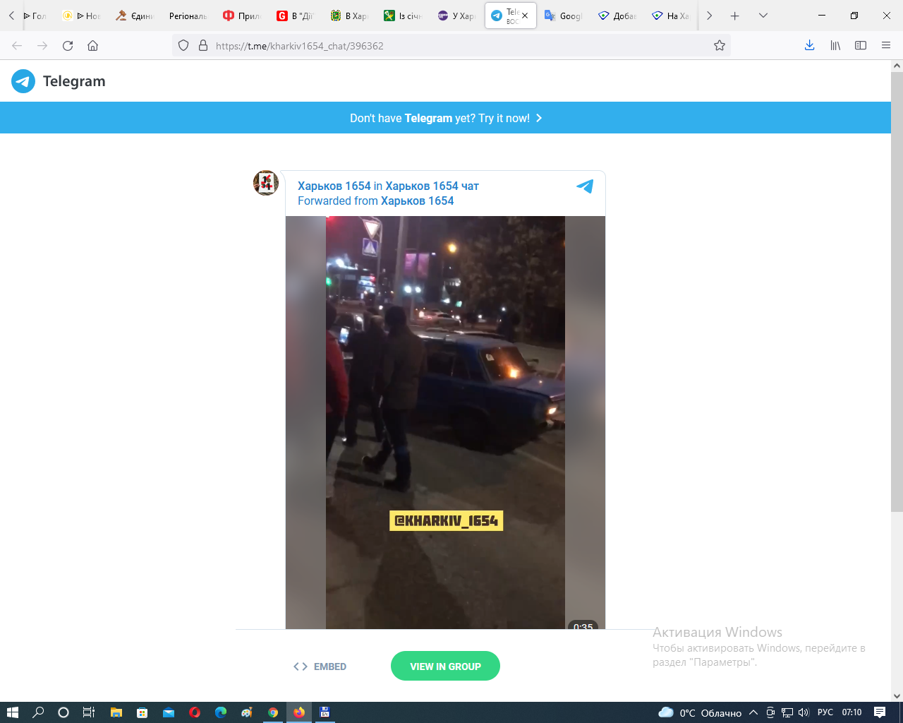Switch to the Добав tab

point(617,16)
